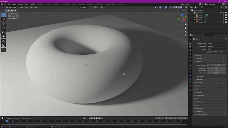This screenshot has width=228, height=128.
Task: Expand the Performance panel
Action: [x=199, y=102]
